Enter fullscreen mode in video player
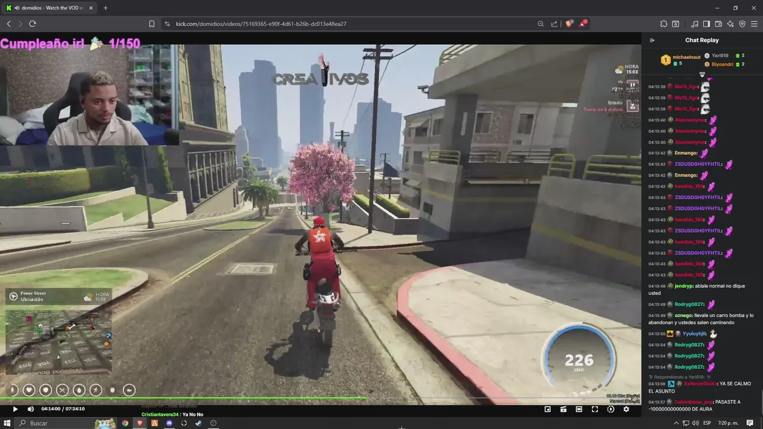Screen dimensions: 763x429 (x=594, y=409)
